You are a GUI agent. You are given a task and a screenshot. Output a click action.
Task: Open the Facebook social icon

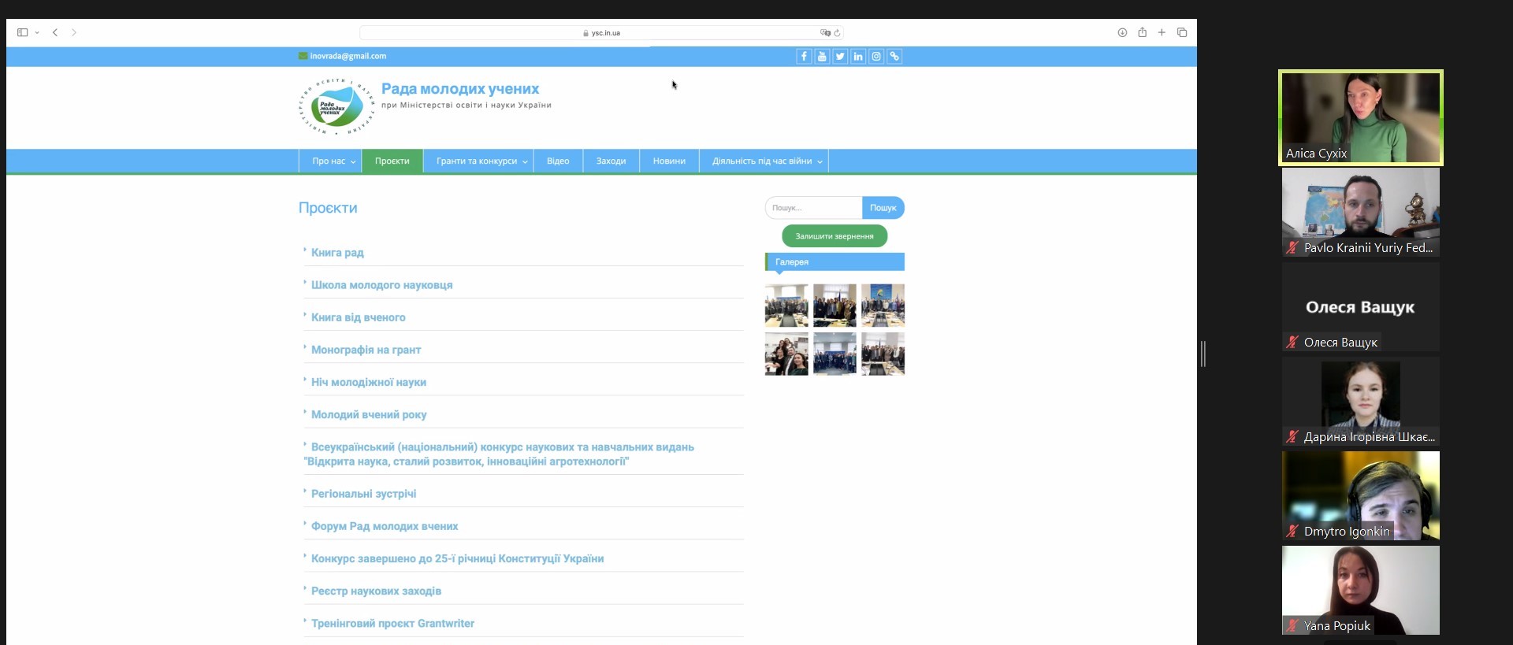point(803,57)
